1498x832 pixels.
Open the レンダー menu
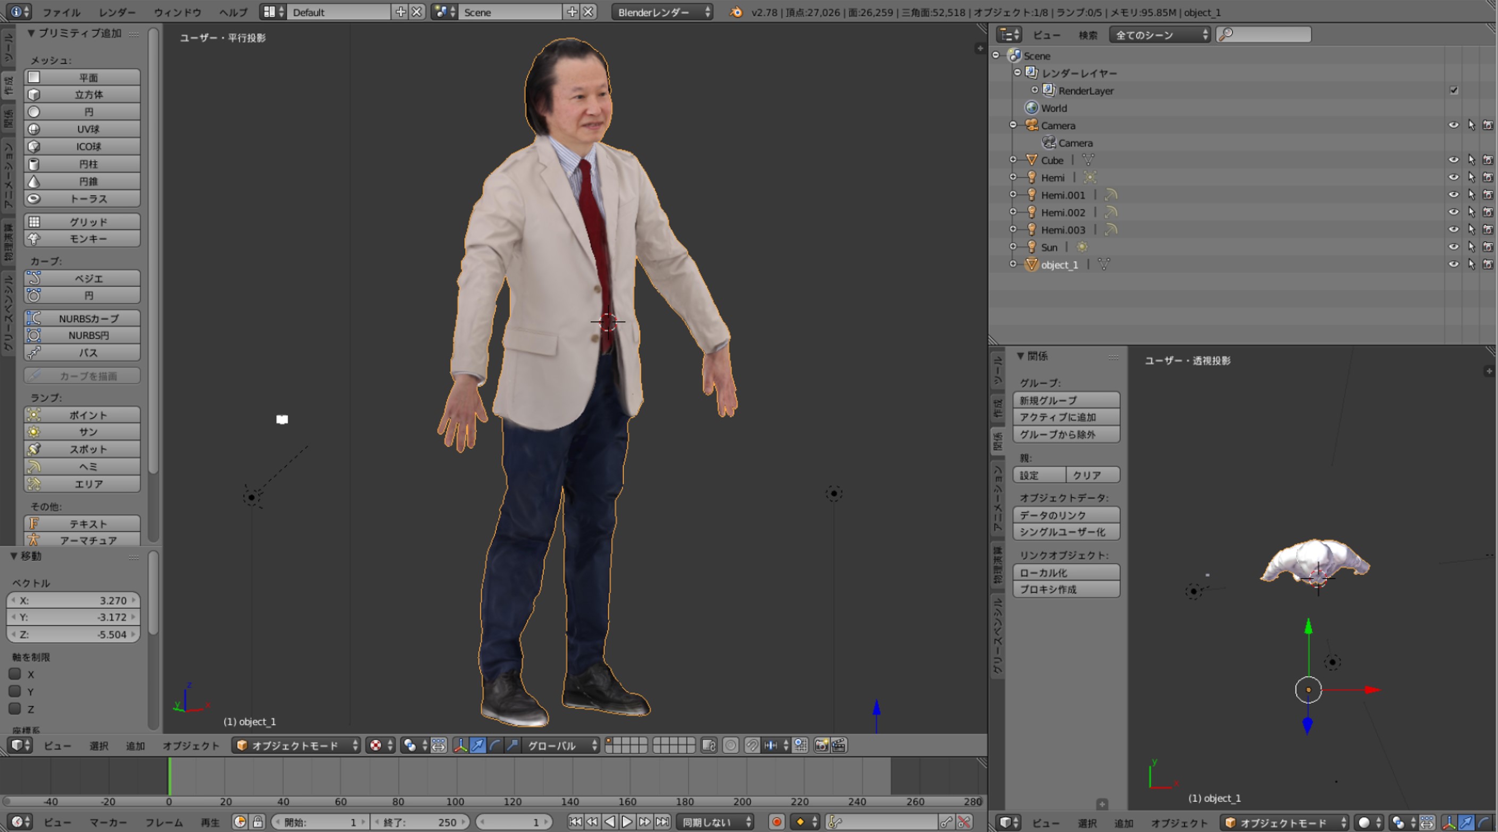[117, 12]
